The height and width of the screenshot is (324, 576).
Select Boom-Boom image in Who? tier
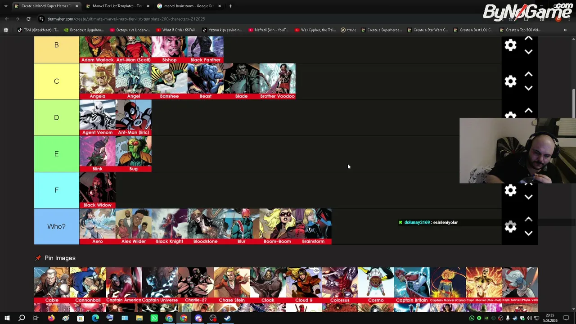click(277, 226)
